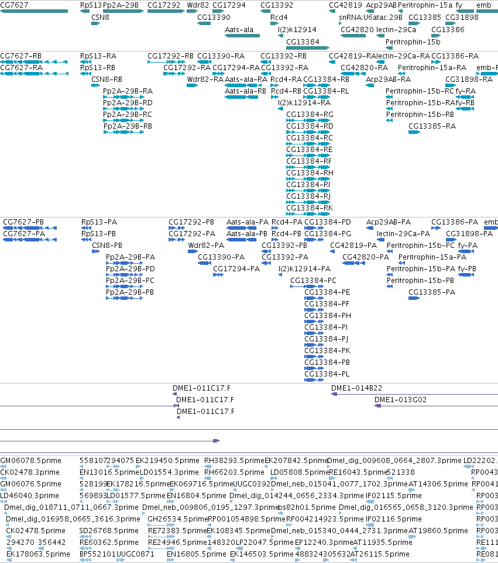Select EST SD26768.5prime
This screenshot has width=498, height=563.
[109, 531]
